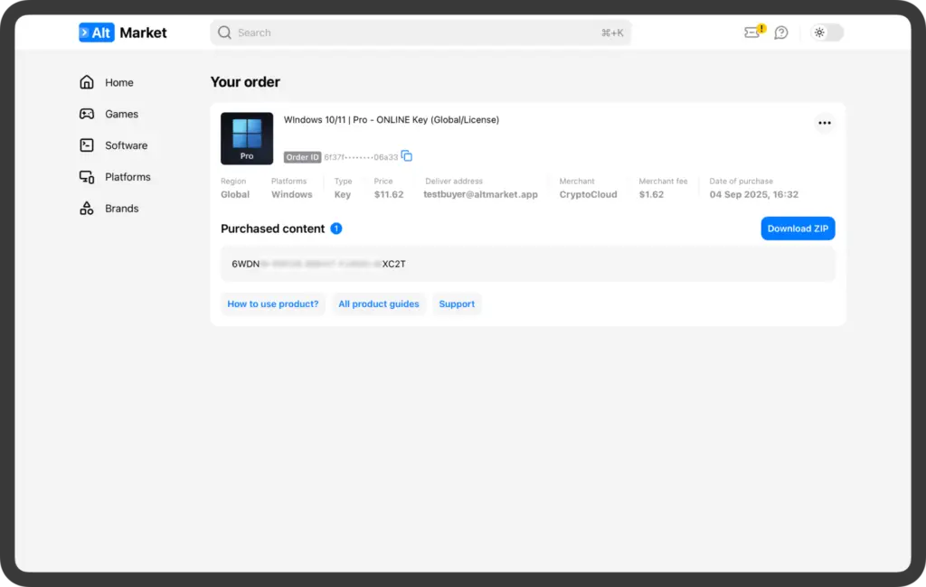This screenshot has height=587, width=926.
Task: Click the testbuyer@altmarket.app address
Action: pos(481,194)
